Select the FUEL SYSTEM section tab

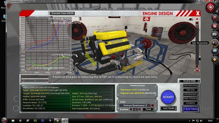coord(190,99)
